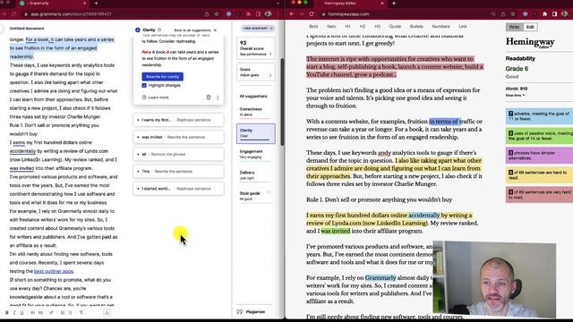Click the home icon in Grammarly browser toolbar
Viewport: 573px width, 322px height.
point(207,14)
